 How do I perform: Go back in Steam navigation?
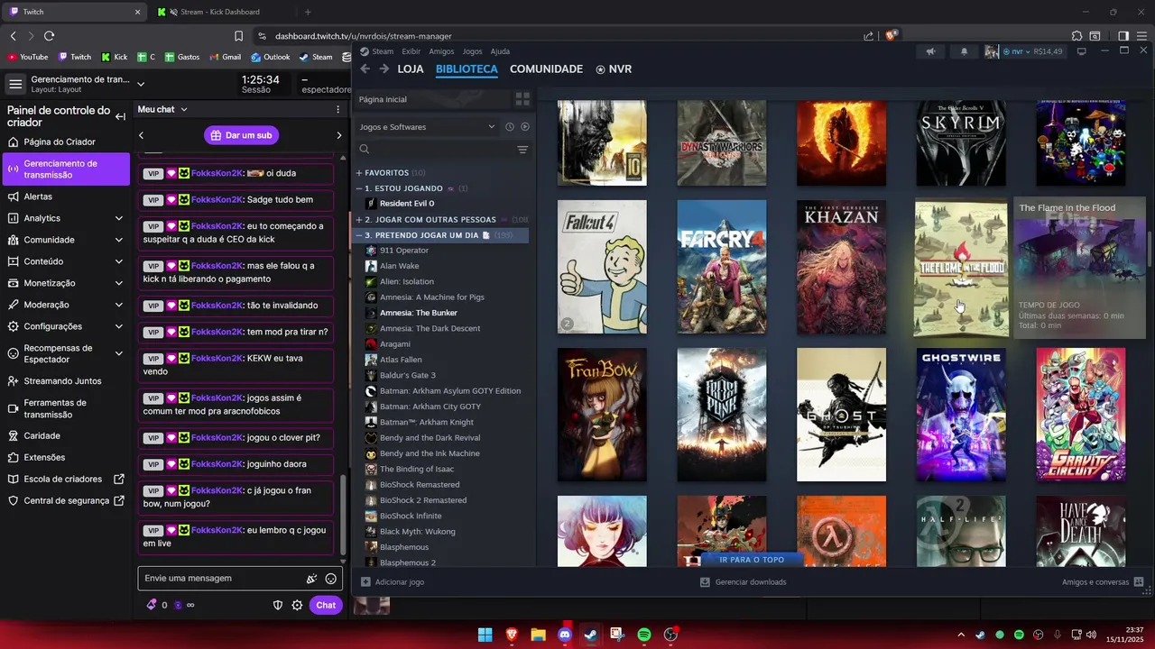(x=365, y=69)
